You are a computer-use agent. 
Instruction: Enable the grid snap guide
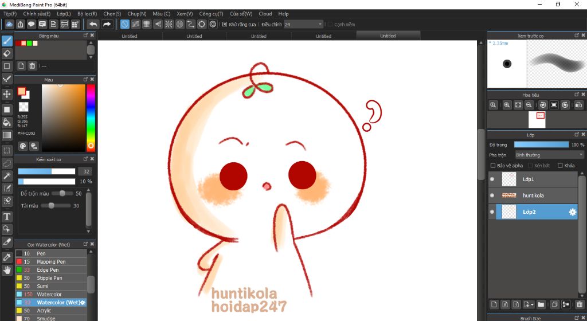[147, 24]
